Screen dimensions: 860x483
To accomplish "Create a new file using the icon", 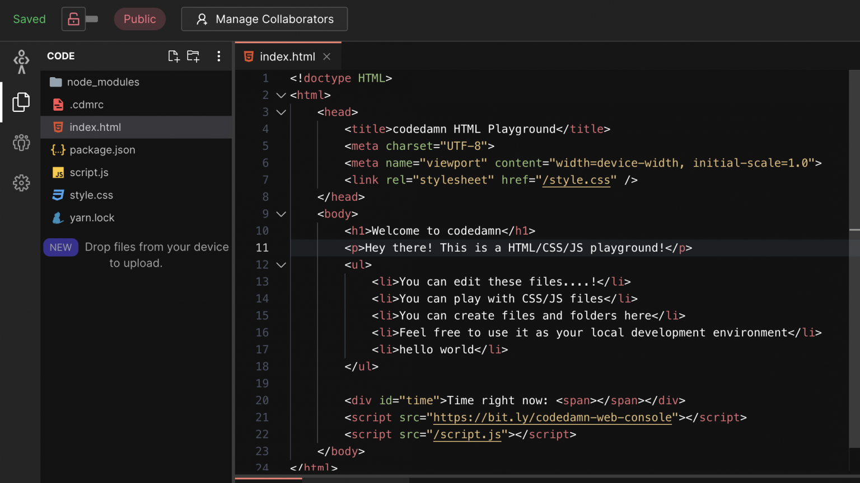I will click(x=173, y=56).
